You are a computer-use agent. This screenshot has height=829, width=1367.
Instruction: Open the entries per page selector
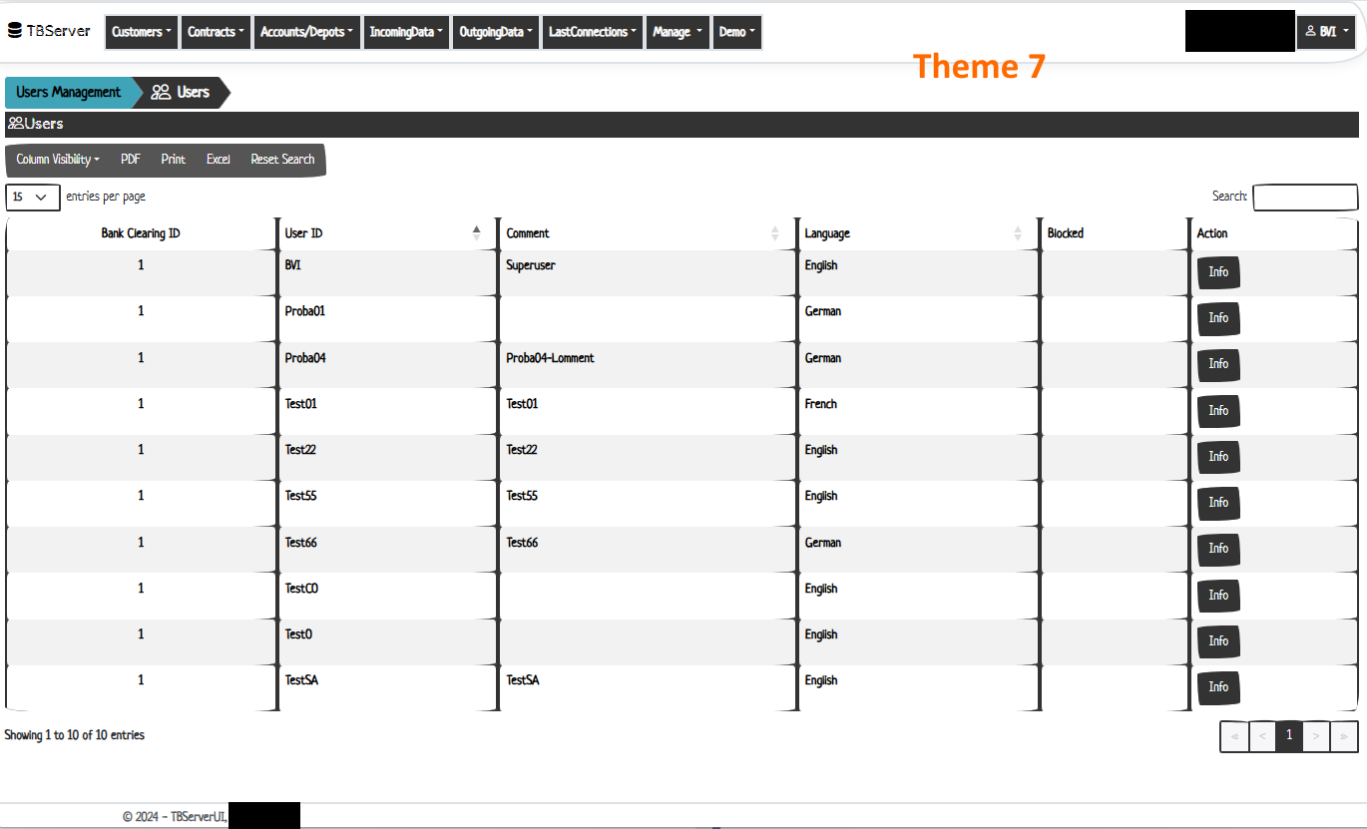(32, 198)
